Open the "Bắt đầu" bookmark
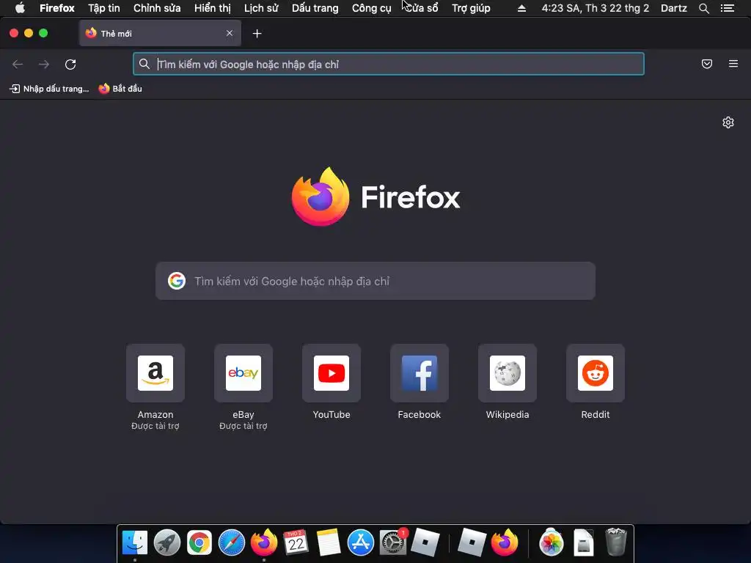This screenshot has height=563, width=751. tap(120, 89)
